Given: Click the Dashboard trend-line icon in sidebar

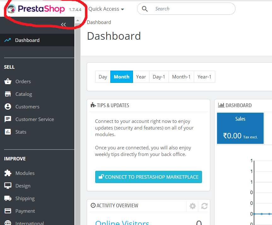Looking at the screenshot, I should point(8,40).
